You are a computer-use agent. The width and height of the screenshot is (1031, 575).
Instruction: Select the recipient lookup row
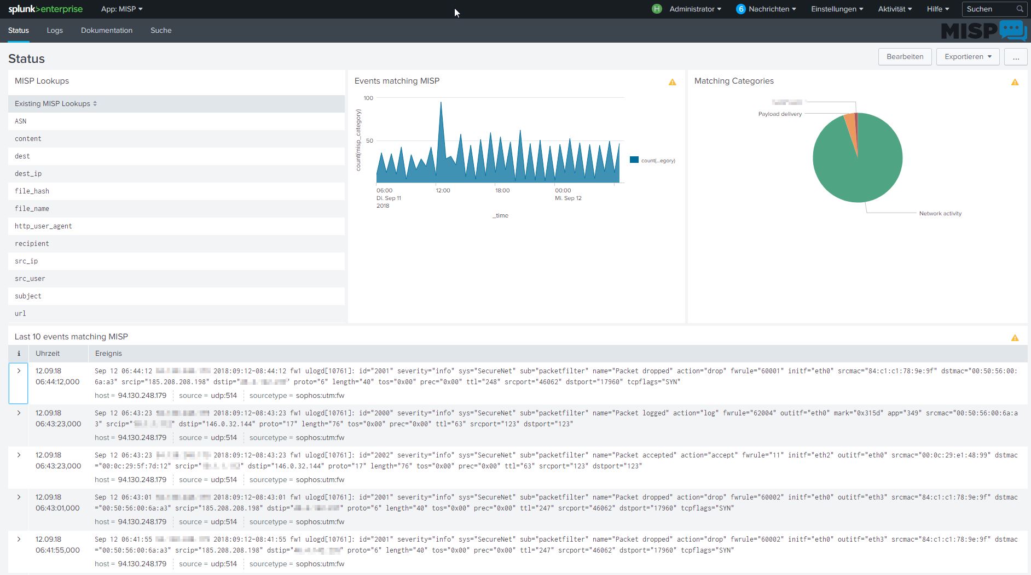tap(176, 244)
